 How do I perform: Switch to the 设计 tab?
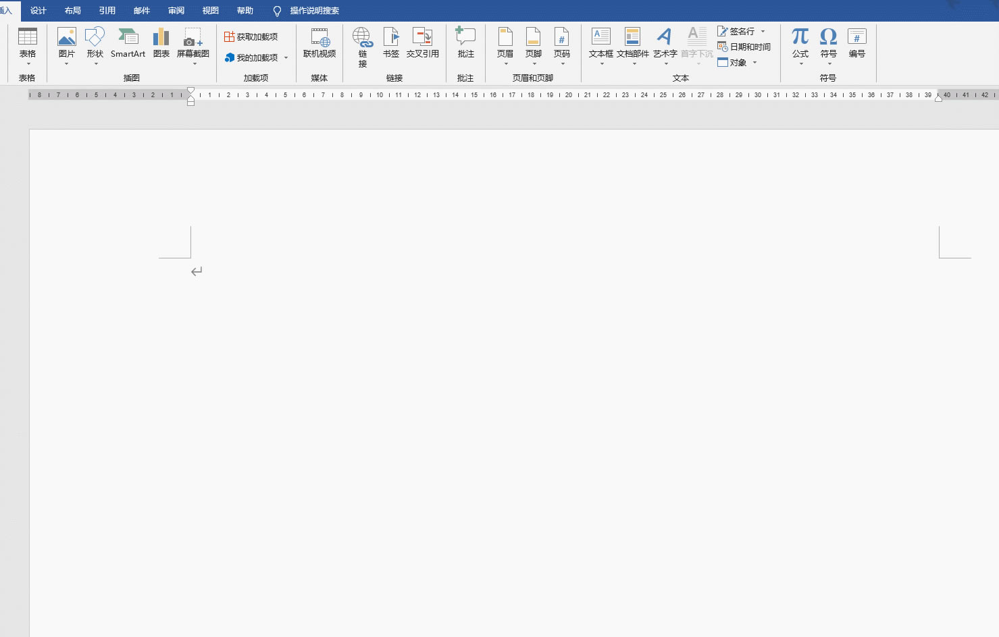tap(39, 11)
